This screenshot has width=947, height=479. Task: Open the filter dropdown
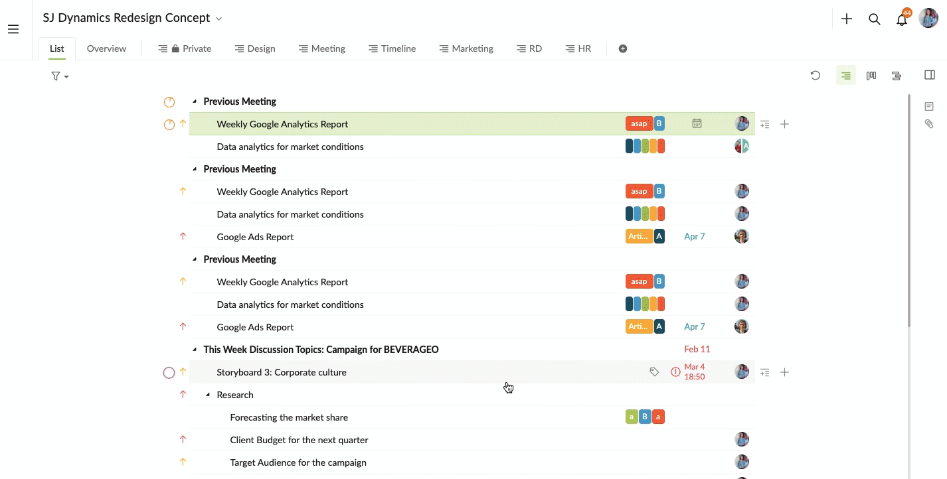[60, 76]
